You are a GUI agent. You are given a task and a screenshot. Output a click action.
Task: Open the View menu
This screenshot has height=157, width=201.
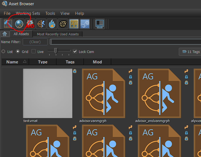point(65,13)
